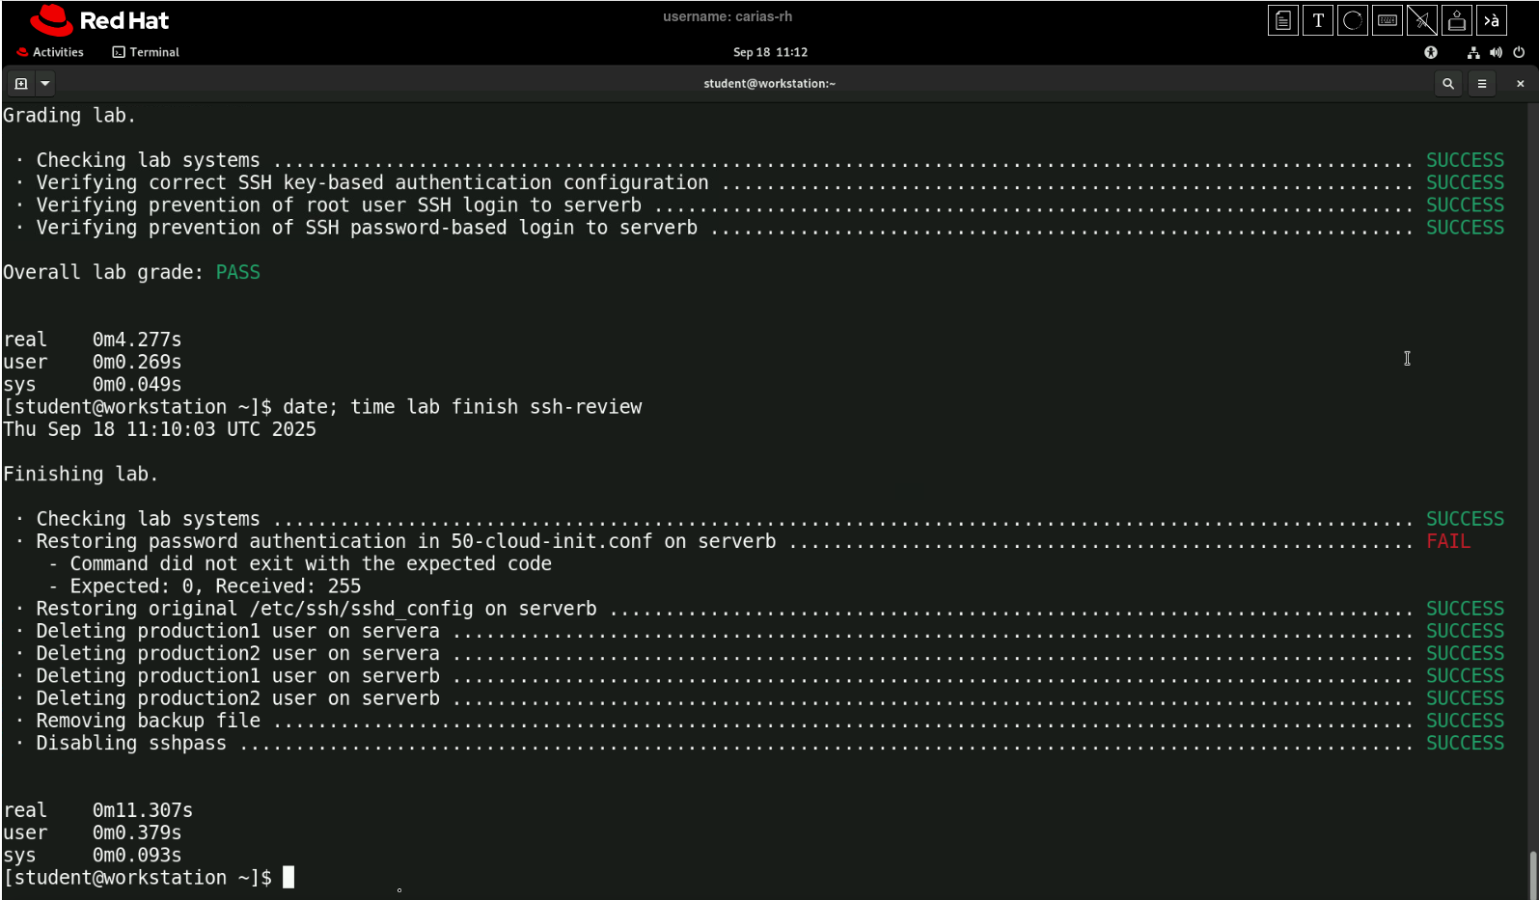Open the accessibility menu icon
The width and height of the screenshot is (1539, 900).
[x=1431, y=52]
